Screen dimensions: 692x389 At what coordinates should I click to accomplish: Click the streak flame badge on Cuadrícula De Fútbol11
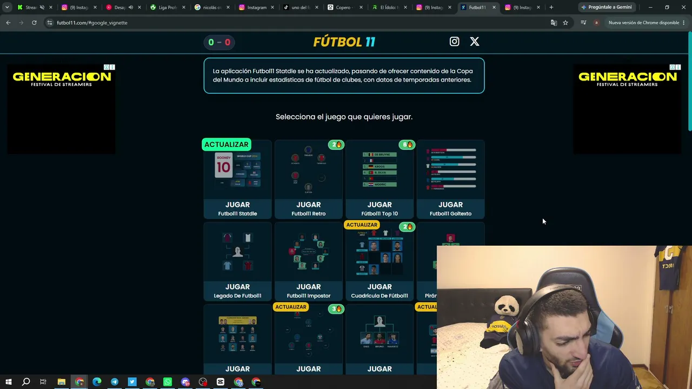point(407,227)
